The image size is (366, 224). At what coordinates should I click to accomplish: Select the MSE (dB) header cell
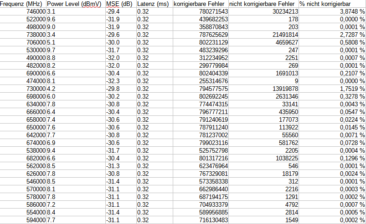coord(121,4)
